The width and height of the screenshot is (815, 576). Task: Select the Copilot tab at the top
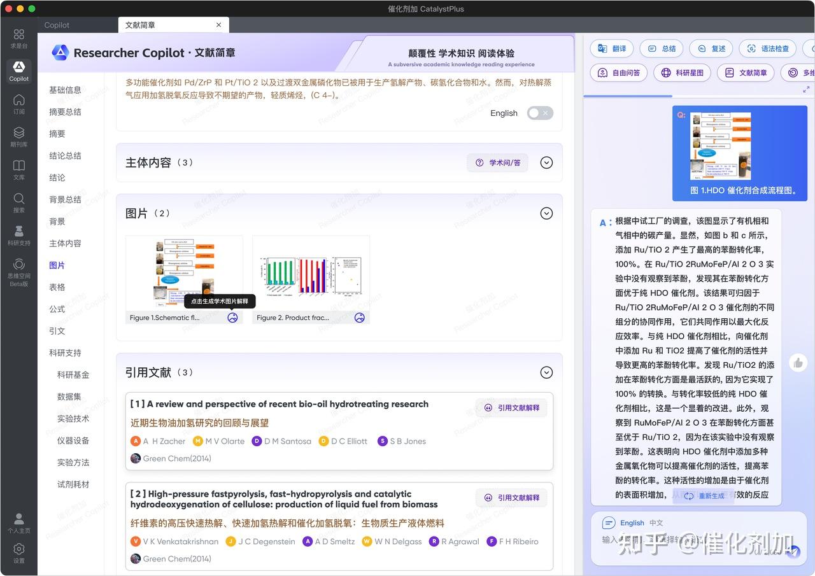pyautogui.click(x=56, y=25)
